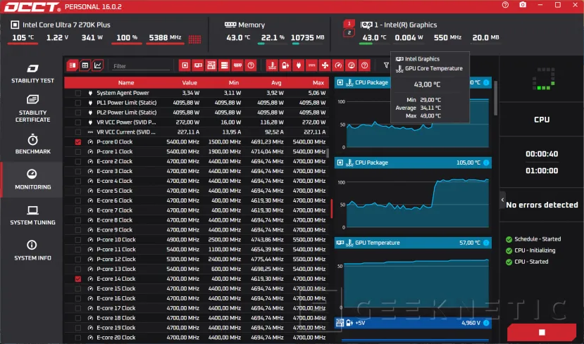This screenshot has width=584, height=344.
Task: Toggle the CPU sensor filter icon
Action: click(185, 65)
